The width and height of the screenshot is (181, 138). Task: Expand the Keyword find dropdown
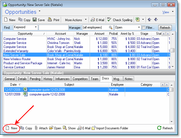[x=36, y=27]
